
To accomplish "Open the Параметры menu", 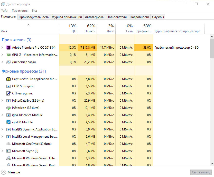I will pyautogui.click(x=20, y=11).
